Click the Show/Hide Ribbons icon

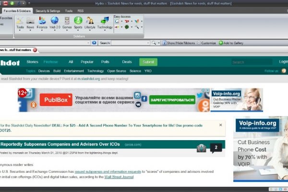pos(164,43)
